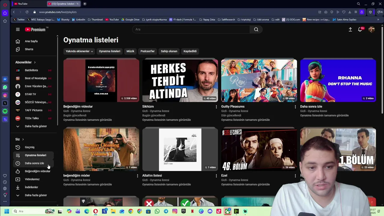The width and height of the screenshot is (384, 216).
Task: Select the Sahip olunan filter chip
Action: pyautogui.click(x=169, y=51)
